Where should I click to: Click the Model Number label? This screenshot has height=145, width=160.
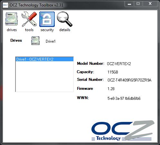click(90, 64)
